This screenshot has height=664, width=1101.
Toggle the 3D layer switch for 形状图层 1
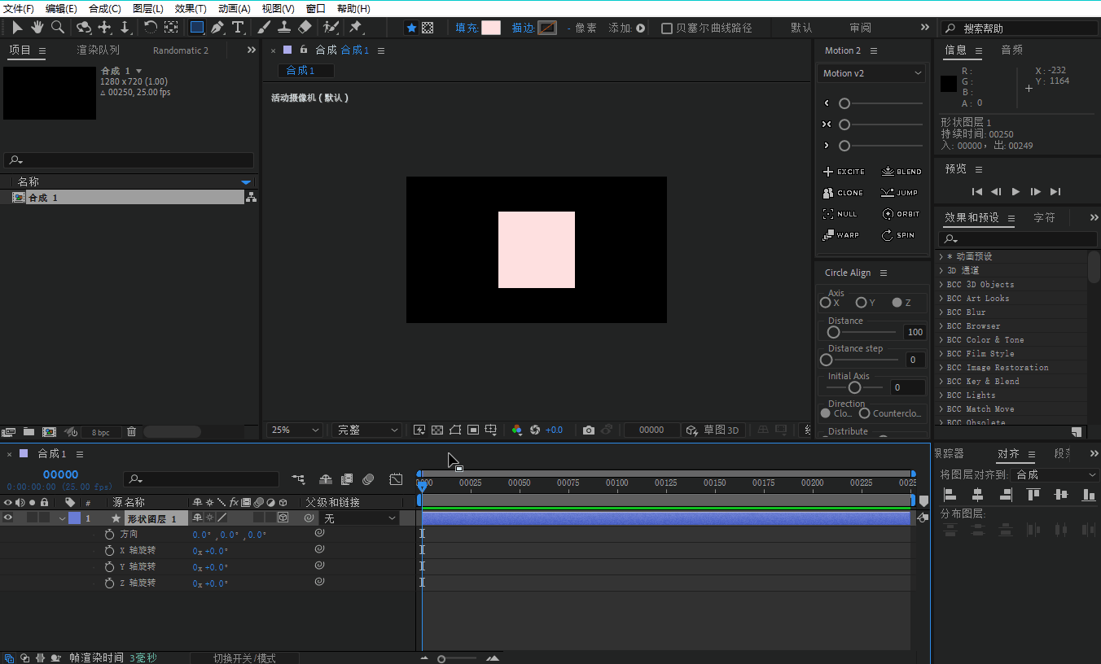point(283,518)
